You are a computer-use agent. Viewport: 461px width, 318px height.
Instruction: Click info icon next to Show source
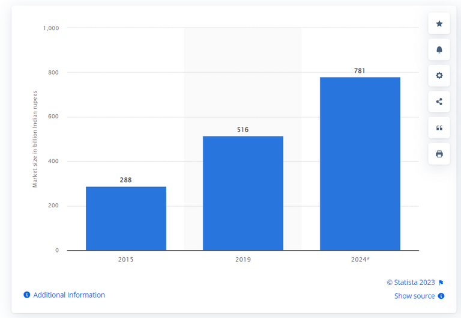441,296
